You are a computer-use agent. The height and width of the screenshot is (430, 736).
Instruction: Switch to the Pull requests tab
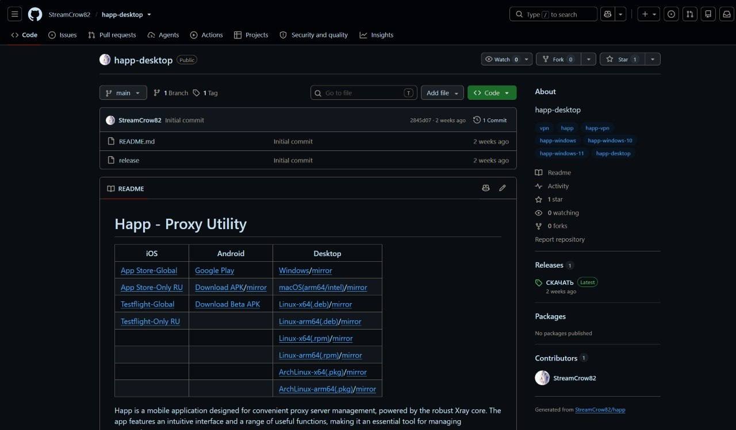(x=112, y=35)
